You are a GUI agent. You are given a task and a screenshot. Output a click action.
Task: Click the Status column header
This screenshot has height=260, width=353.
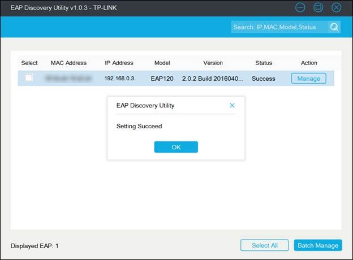pos(264,63)
